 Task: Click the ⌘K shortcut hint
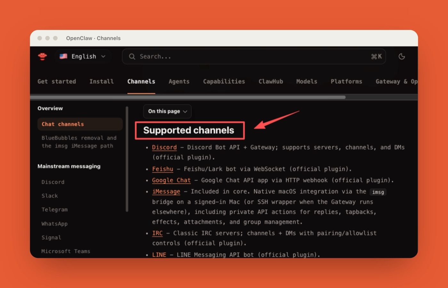pyautogui.click(x=376, y=56)
